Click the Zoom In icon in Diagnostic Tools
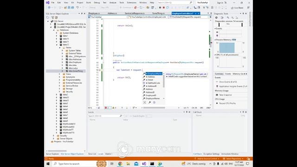Screen dimensions: 297x167 pos(228,18)
